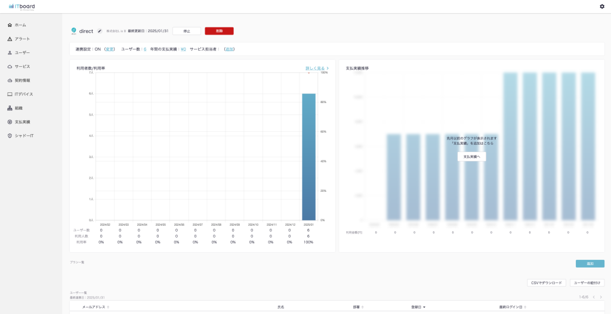Sort table by 登録日 column arrow

tap(424, 307)
